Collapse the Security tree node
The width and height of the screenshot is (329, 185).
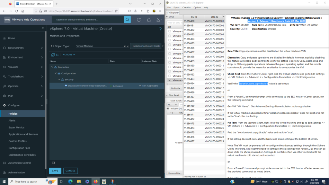59,79
